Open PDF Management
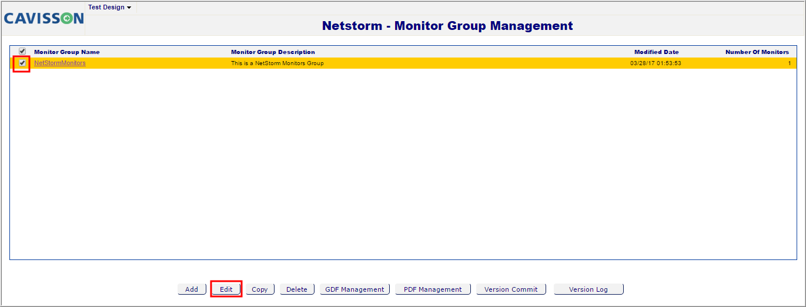This screenshot has width=806, height=307. pos(433,289)
